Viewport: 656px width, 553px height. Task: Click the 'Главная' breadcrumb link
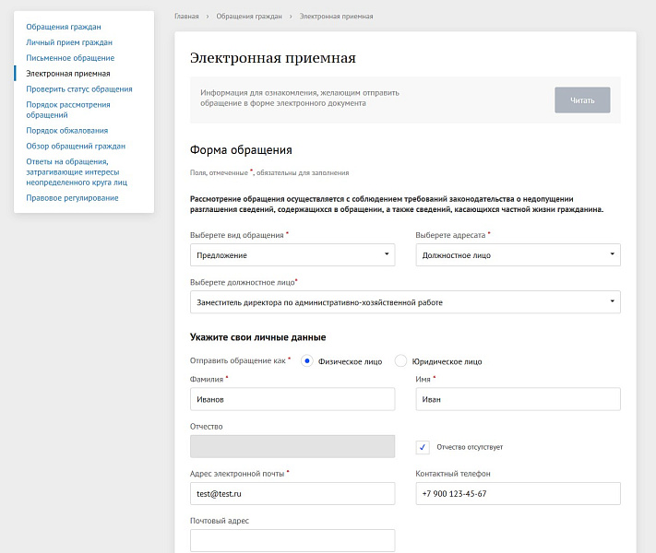pyautogui.click(x=186, y=17)
